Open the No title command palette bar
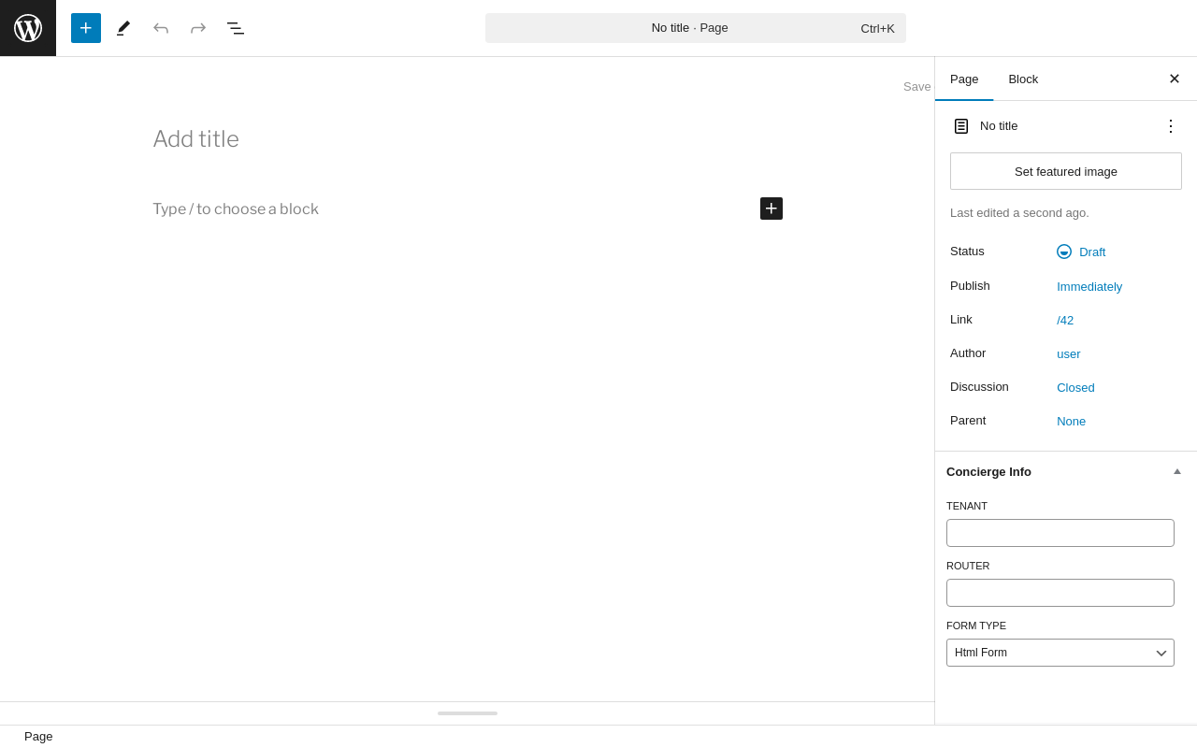Screen dimensions: 1197x748 [696, 28]
